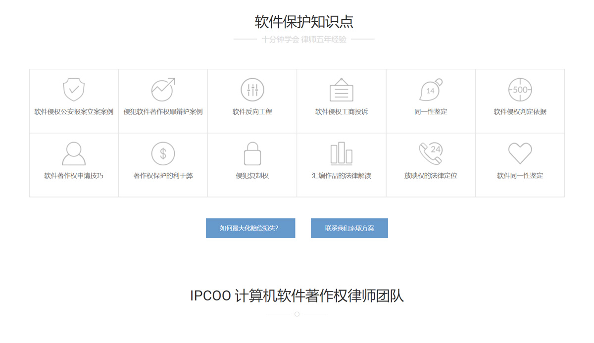Click the rising chart arrow icon
The height and width of the screenshot is (343, 594).
[163, 90]
